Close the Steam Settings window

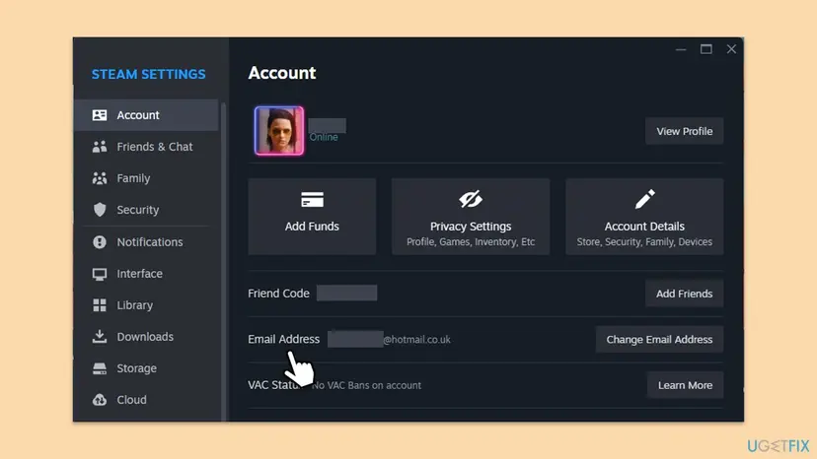[x=731, y=49]
